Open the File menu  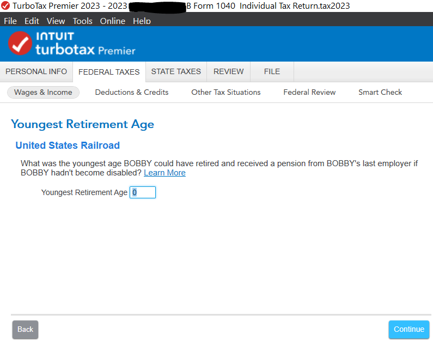pos(10,21)
